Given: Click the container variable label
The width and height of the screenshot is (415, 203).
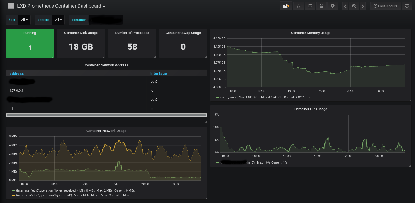Looking at the screenshot, I should point(79,20).
